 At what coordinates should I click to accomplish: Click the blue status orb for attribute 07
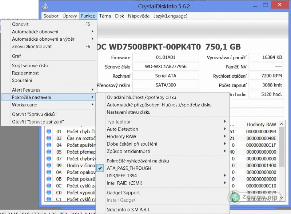(x=49, y=158)
